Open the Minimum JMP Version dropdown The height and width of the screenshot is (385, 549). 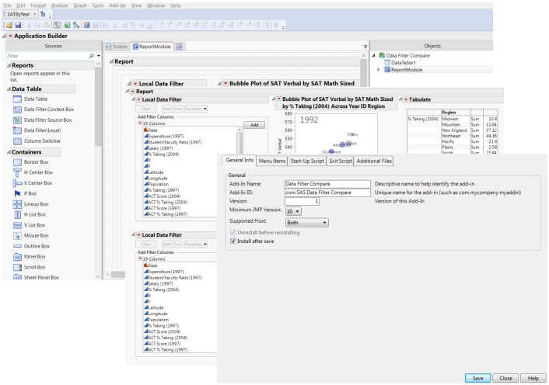click(293, 211)
